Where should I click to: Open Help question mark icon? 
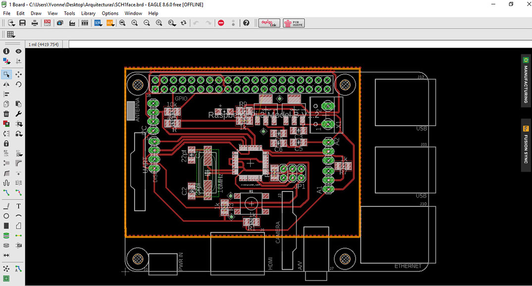[x=246, y=23]
